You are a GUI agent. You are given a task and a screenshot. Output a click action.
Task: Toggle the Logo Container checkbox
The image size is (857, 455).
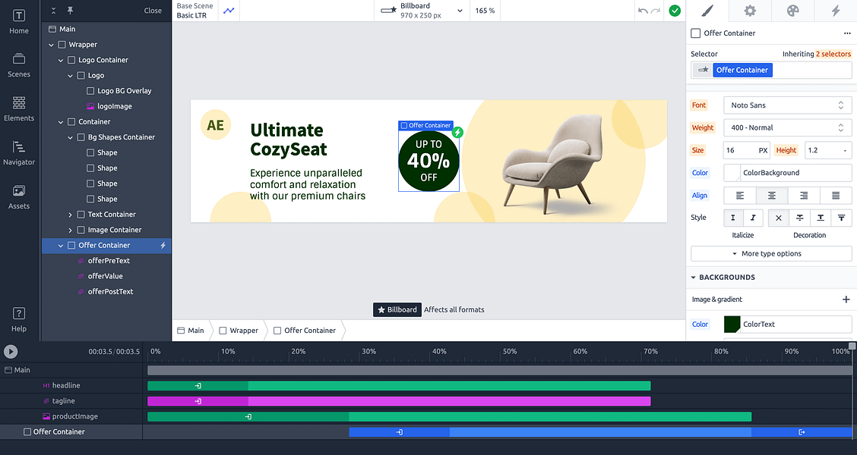(x=71, y=60)
